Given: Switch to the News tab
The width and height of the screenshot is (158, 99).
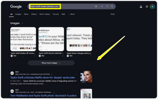Looking at the screenshot, I should [x=26, y=14].
